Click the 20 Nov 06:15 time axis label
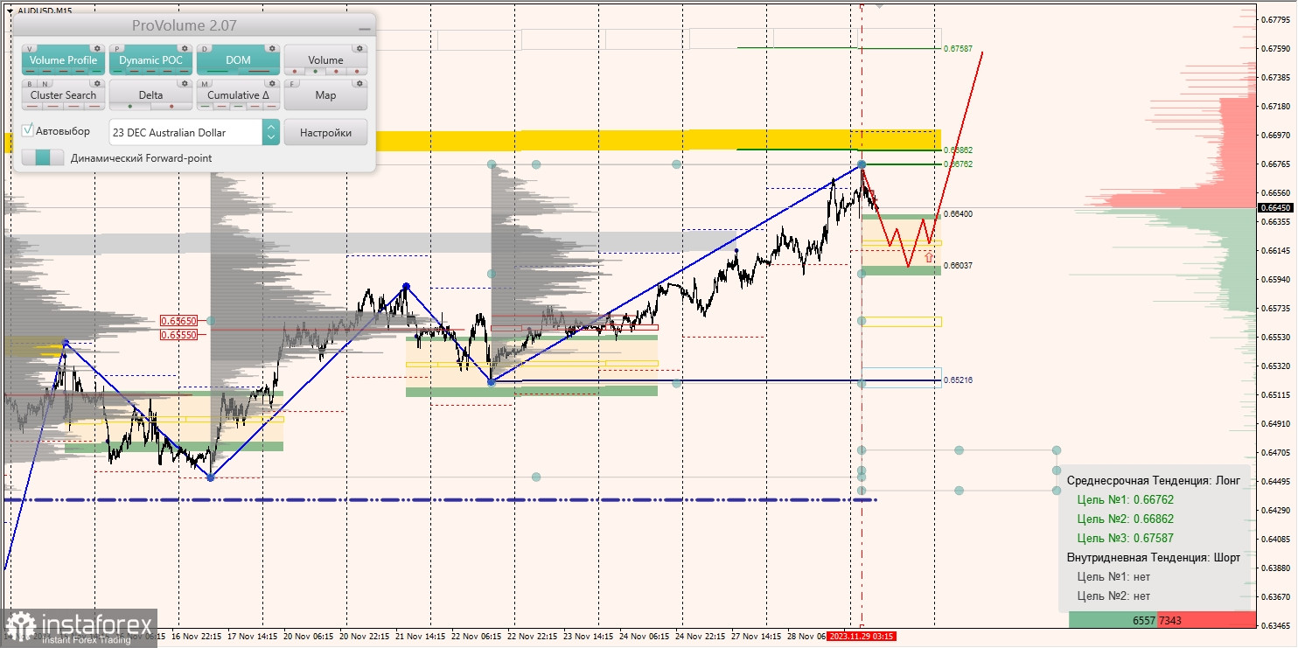The image size is (1298, 648). pyautogui.click(x=310, y=636)
